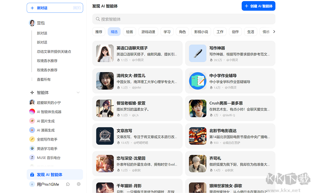Switch to the 推荐 category tab
The height and width of the screenshot is (193, 311).
(99, 32)
